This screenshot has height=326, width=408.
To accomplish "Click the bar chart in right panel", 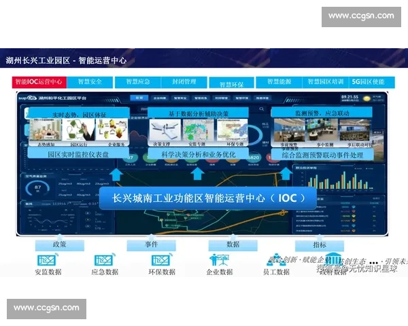I will [x=341, y=180].
